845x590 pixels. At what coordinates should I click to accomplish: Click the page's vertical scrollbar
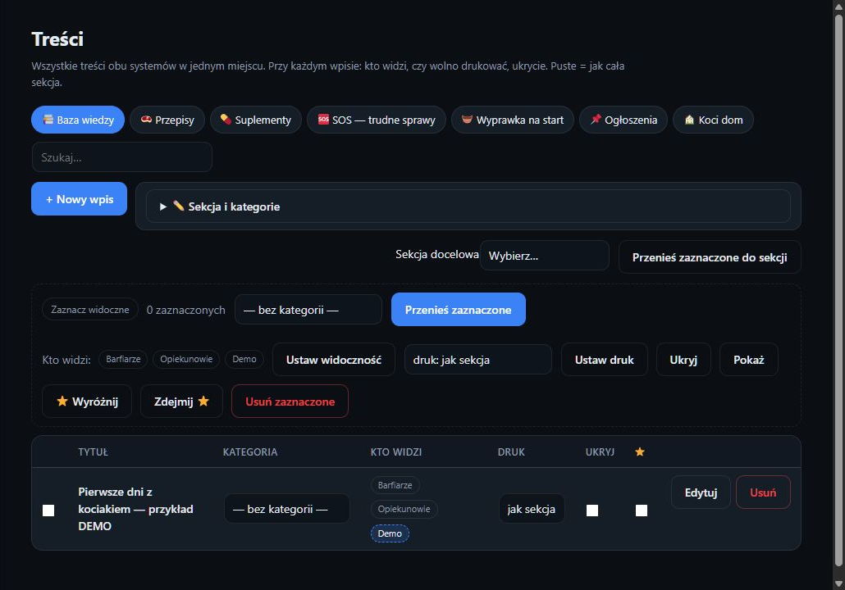point(838,291)
